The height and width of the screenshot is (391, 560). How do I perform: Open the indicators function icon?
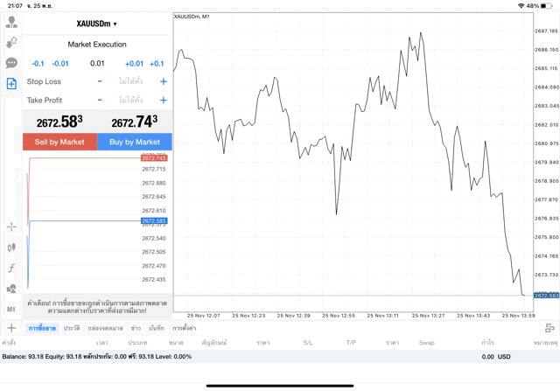(11, 268)
